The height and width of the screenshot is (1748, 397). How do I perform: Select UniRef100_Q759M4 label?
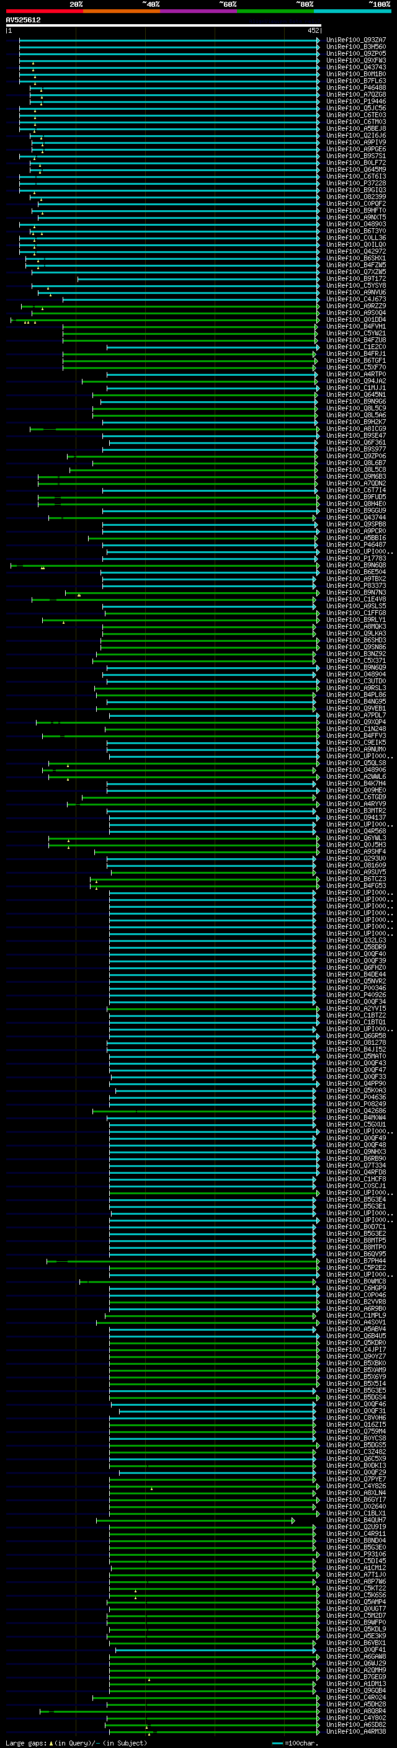coord(356,1432)
